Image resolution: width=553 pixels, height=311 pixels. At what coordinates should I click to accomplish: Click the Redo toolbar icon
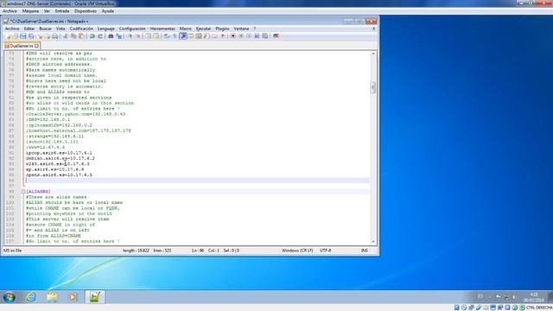coord(100,36)
